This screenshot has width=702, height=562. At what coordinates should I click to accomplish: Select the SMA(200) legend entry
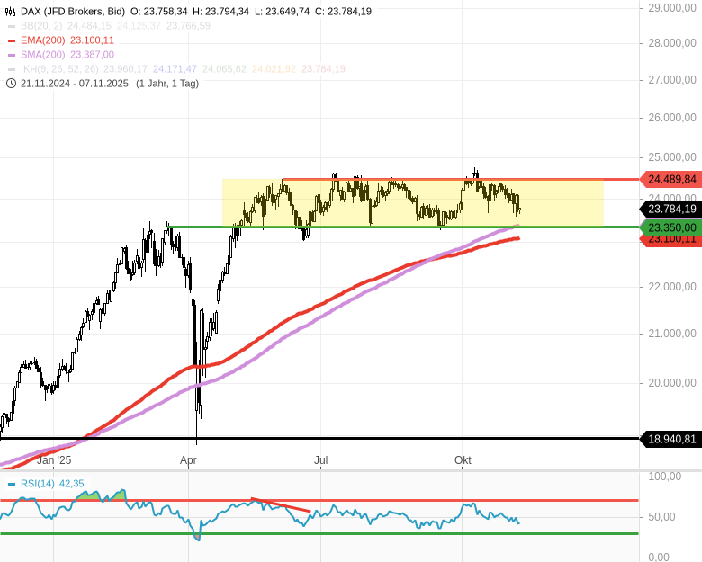coord(43,55)
